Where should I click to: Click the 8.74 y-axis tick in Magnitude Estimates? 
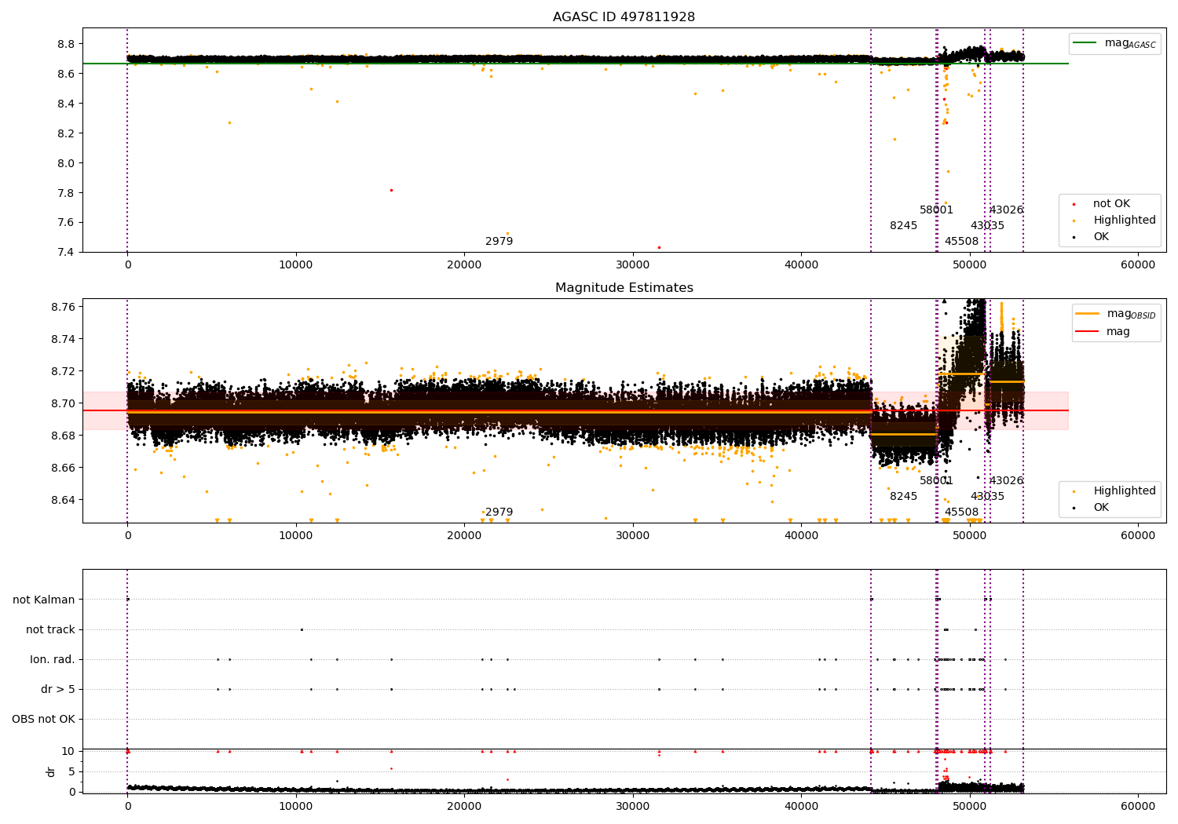(63, 340)
